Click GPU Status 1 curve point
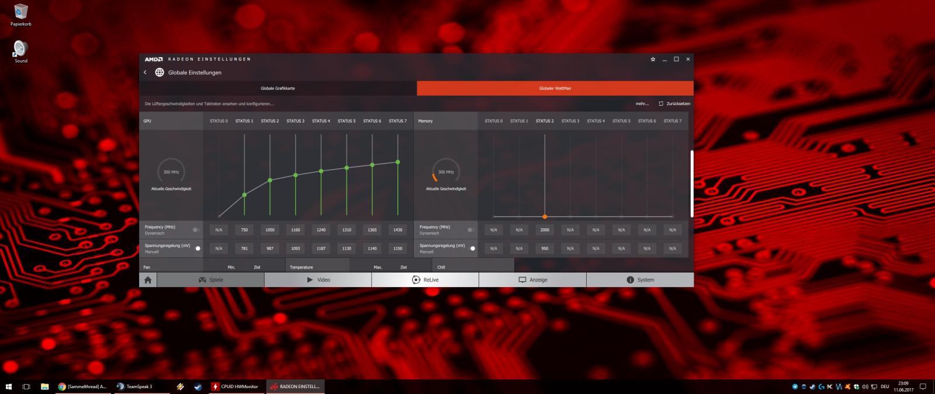Image resolution: width=935 pixels, height=394 pixels. [244, 194]
